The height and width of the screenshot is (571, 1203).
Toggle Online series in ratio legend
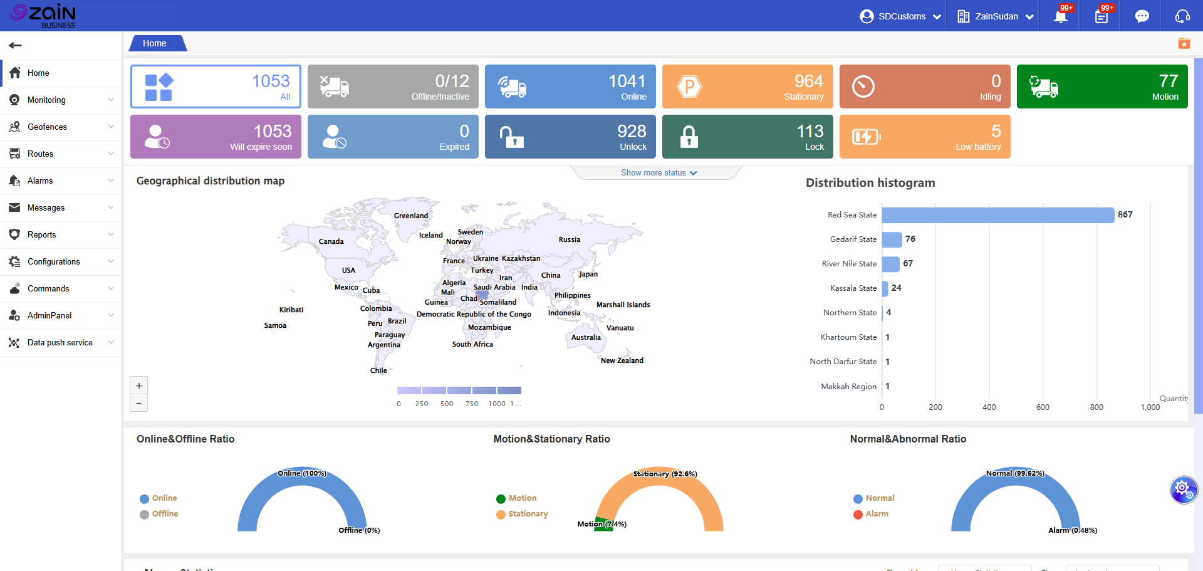(159, 498)
